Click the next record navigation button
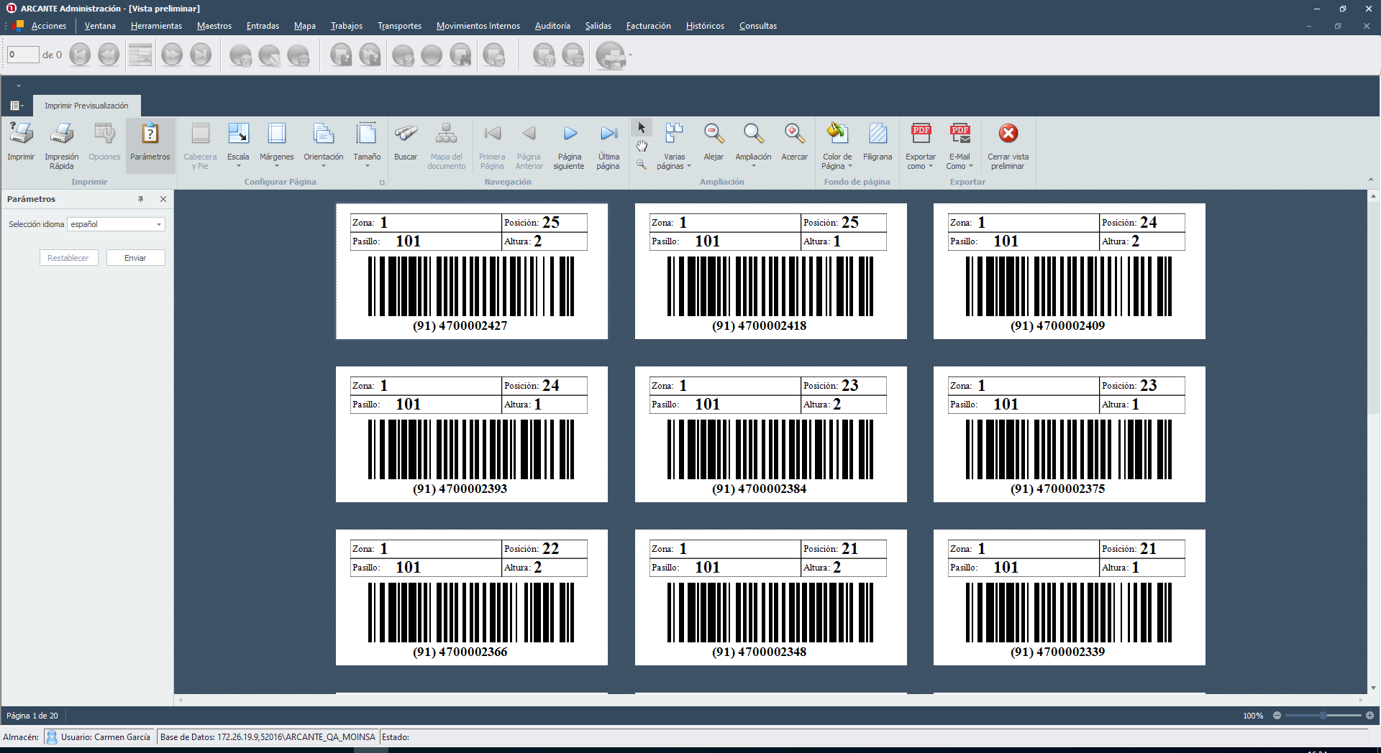 coord(172,55)
